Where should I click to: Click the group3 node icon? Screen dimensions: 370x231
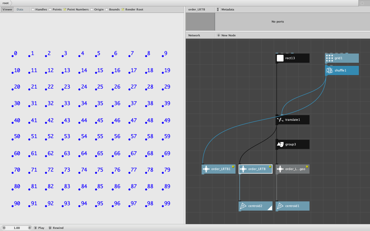point(280,144)
